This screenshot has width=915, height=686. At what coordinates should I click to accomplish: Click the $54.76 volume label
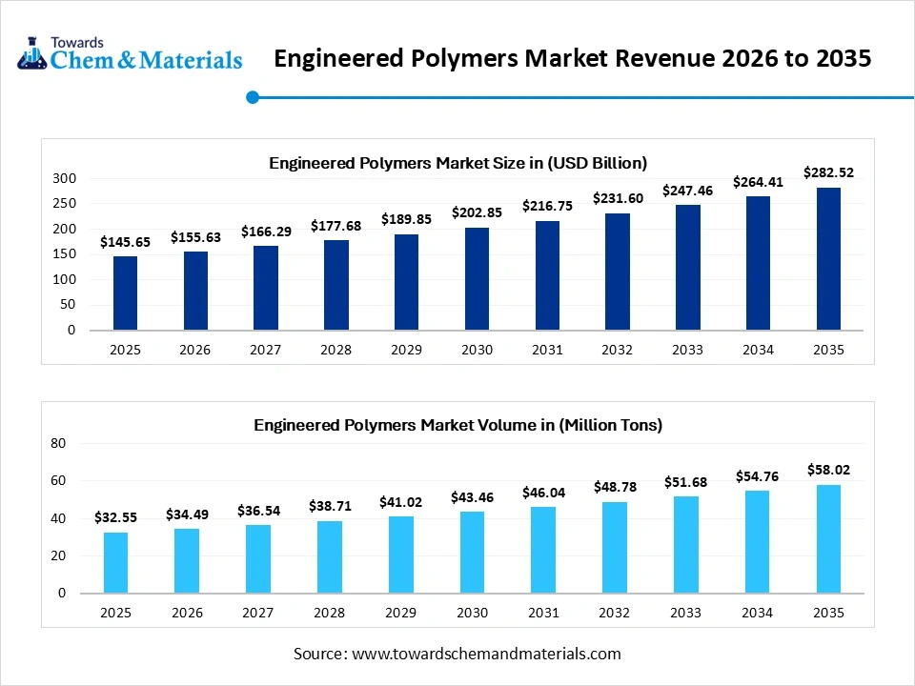click(x=757, y=476)
